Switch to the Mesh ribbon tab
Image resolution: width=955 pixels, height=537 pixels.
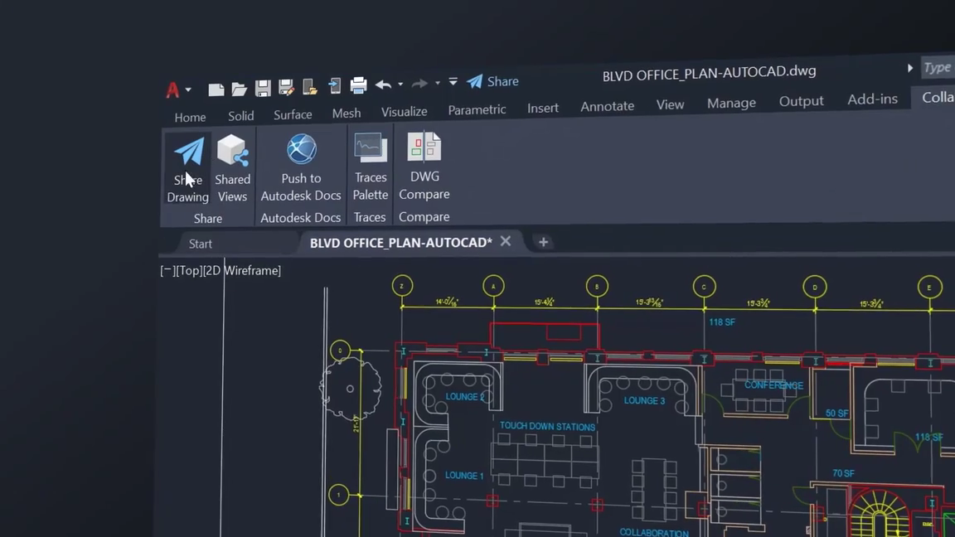[347, 114]
